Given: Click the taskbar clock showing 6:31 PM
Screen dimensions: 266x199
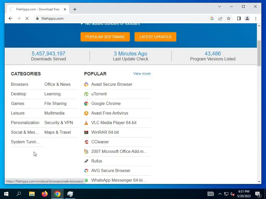Looking at the screenshot, I should tap(244, 194).
